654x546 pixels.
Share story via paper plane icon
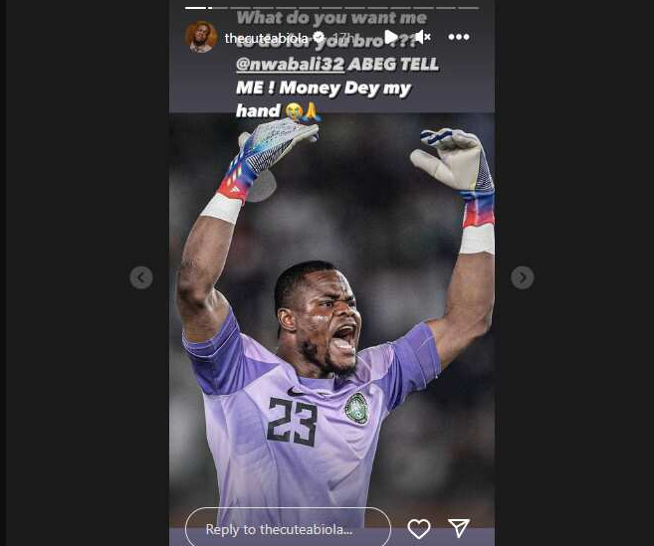click(459, 528)
